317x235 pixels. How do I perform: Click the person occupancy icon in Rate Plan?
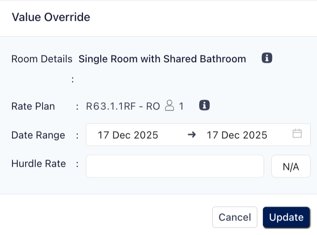pos(170,106)
